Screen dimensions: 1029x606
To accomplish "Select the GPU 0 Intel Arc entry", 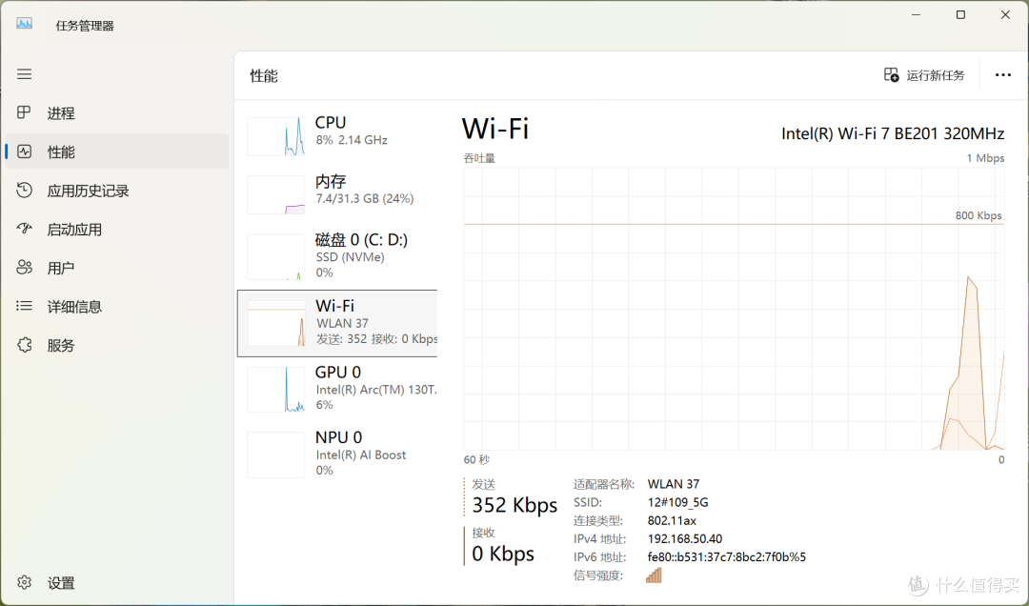I will pyautogui.click(x=337, y=388).
